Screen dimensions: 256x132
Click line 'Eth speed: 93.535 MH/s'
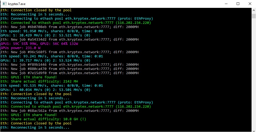(x=52, y=86)
